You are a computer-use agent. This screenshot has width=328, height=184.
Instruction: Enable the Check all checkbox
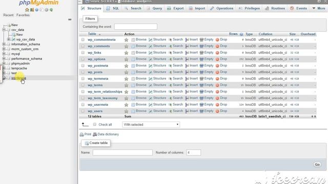(95, 124)
